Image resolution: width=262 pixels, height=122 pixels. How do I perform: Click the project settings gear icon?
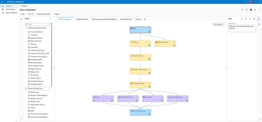pyautogui.click(x=255, y=10)
